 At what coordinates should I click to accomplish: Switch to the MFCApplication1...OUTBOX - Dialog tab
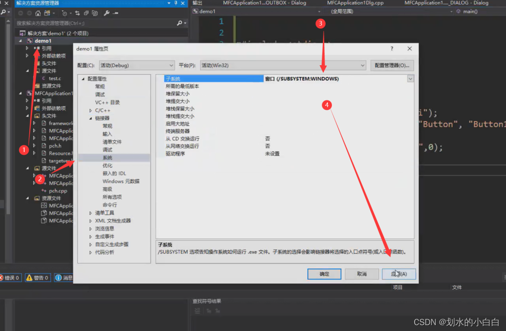[x=264, y=3]
